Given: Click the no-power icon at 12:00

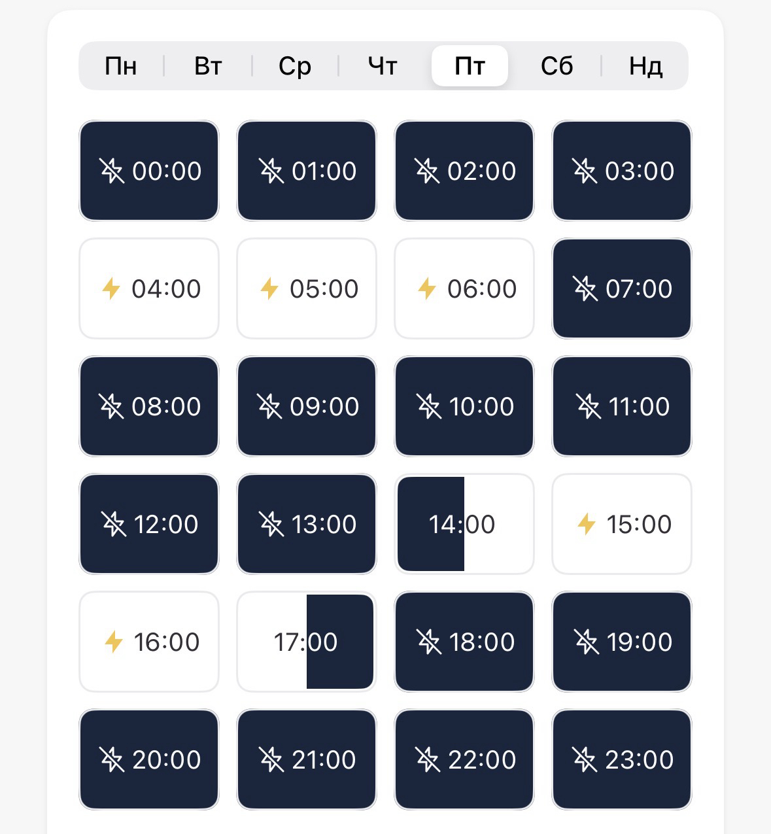Looking at the screenshot, I should pyautogui.click(x=113, y=524).
